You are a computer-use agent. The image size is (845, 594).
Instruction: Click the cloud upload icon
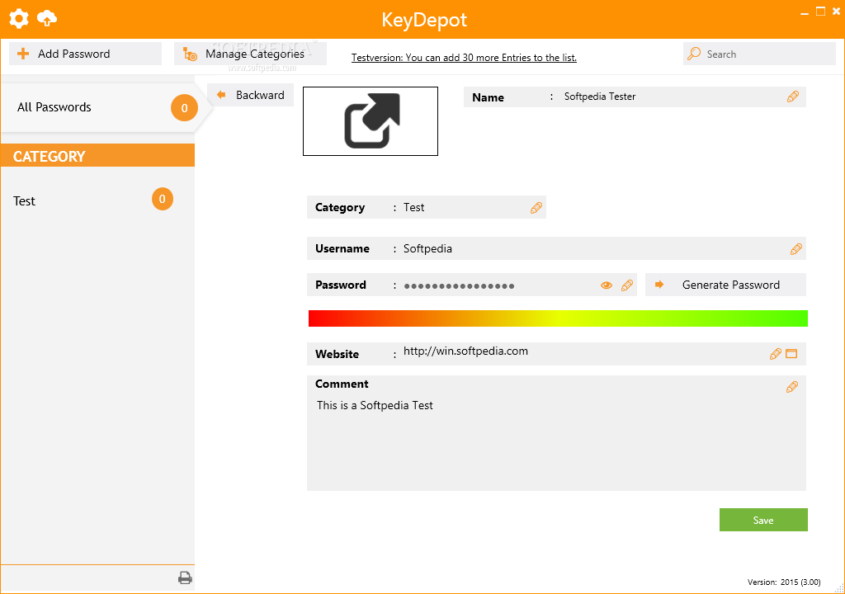pos(47,19)
